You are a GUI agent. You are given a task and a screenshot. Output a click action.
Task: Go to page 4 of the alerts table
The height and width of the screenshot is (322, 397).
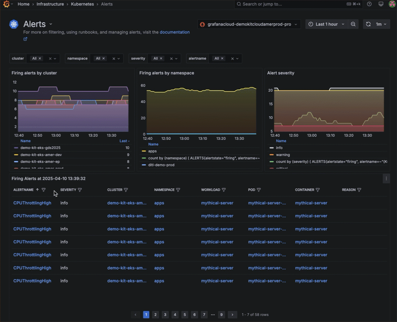175,315
